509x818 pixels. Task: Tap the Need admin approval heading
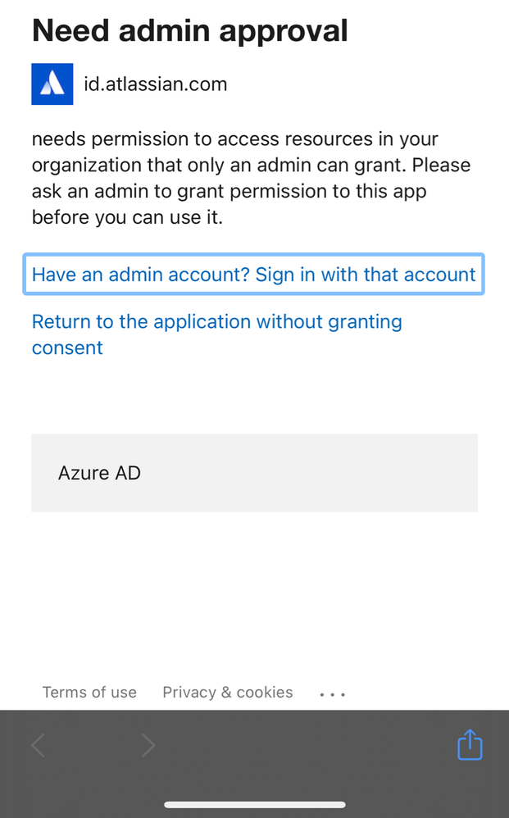click(189, 30)
